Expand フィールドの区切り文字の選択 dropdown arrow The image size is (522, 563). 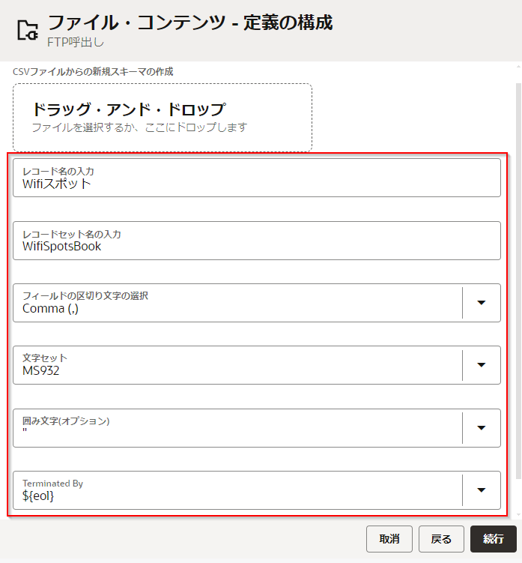click(482, 303)
